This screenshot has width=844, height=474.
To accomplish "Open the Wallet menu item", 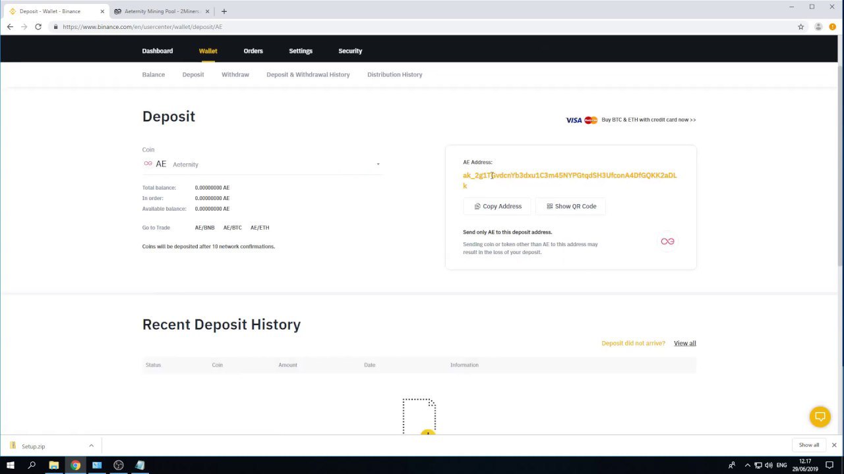I will (208, 51).
